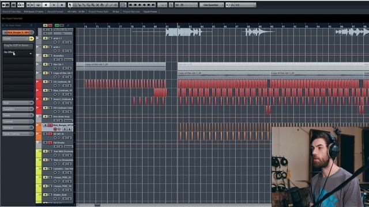
Task: Select the Copy of Elec Gtr 1 track
Action: [63, 73]
